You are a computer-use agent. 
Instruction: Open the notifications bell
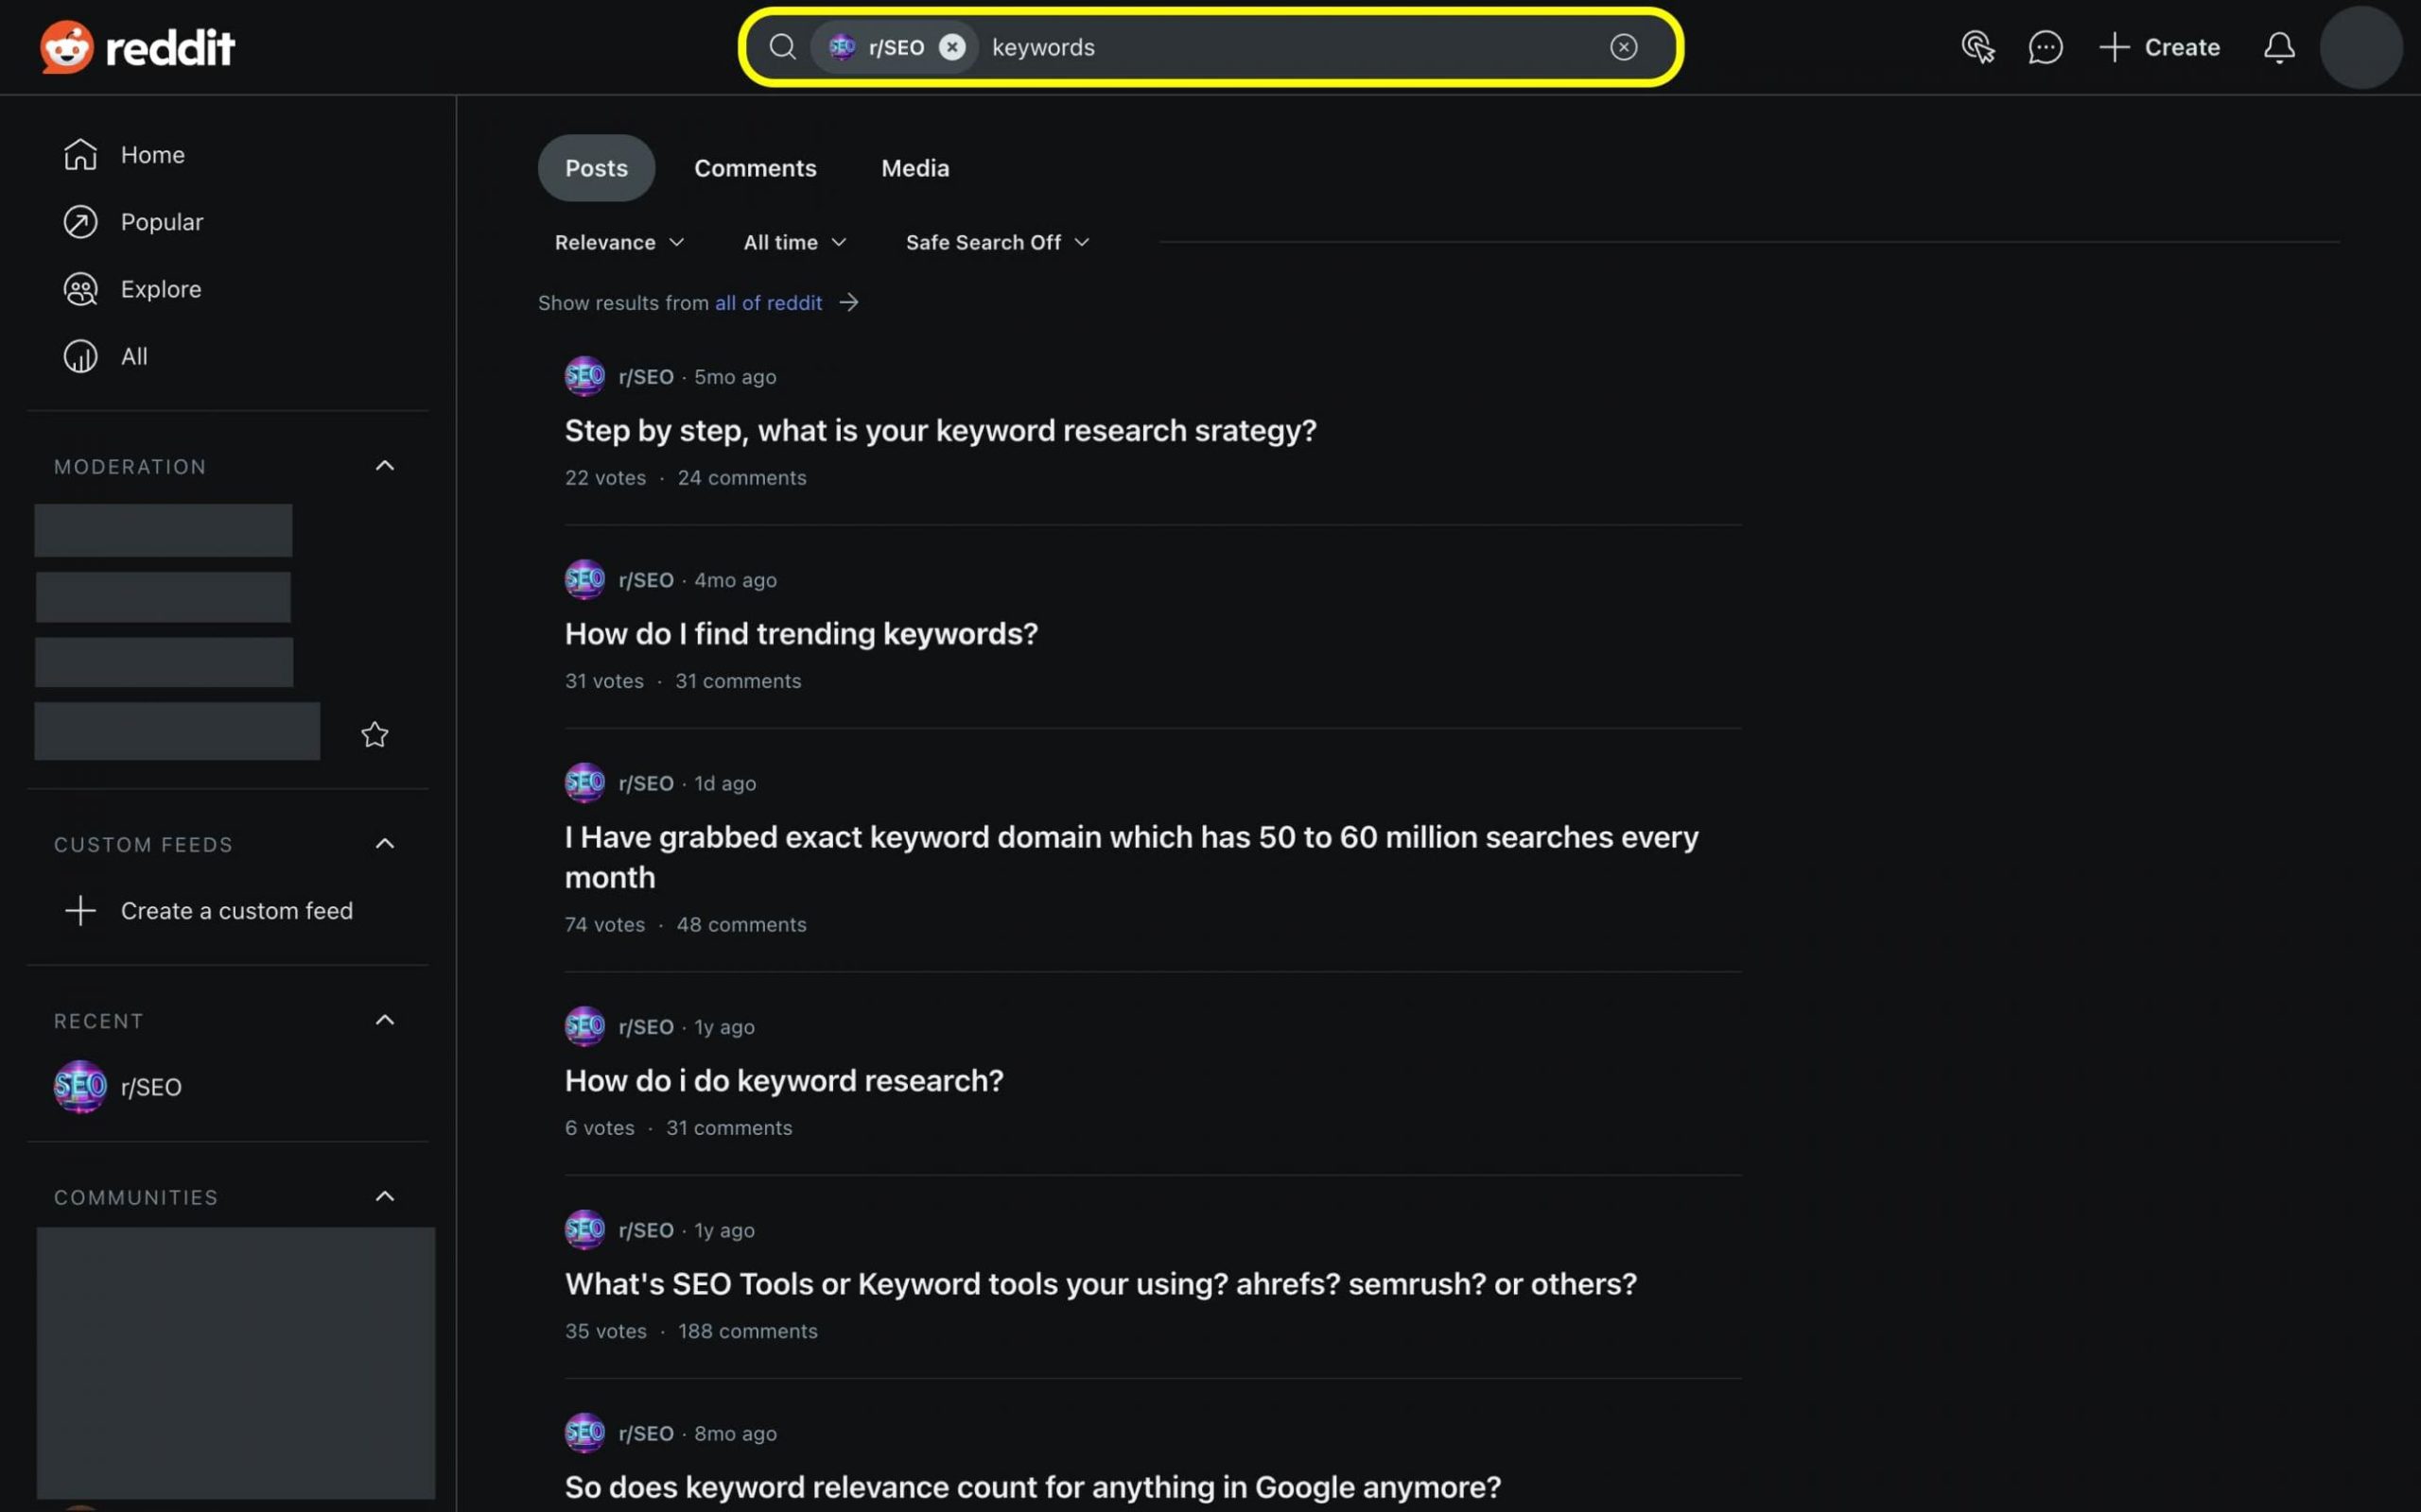[2279, 47]
